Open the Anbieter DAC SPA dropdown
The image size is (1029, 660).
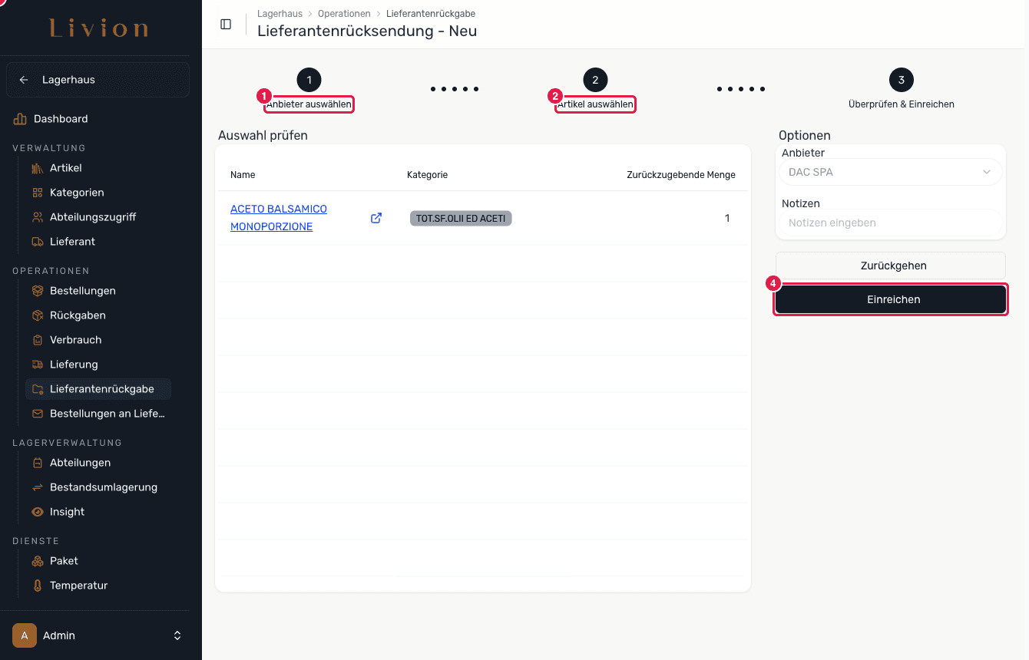pyautogui.click(x=891, y=172)
